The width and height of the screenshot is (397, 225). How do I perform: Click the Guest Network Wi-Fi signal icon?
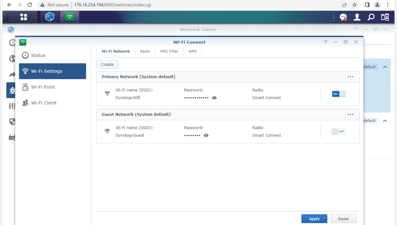(107, 131)
